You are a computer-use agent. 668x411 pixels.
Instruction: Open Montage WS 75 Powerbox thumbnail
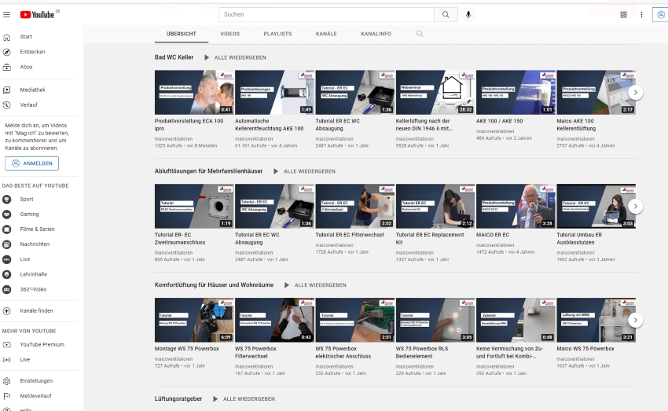pos(194,320)
